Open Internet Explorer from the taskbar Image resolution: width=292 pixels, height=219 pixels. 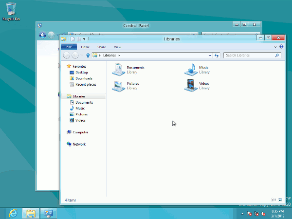pyautogui.click(x=13, y=214)
